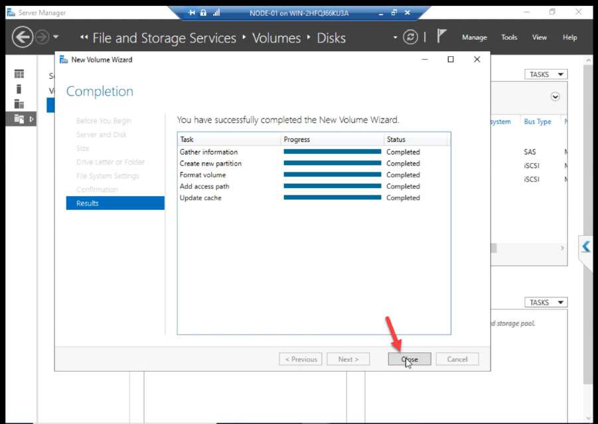Open the Manage menu
Screen dimensions: 598x424
coord(475,37)
